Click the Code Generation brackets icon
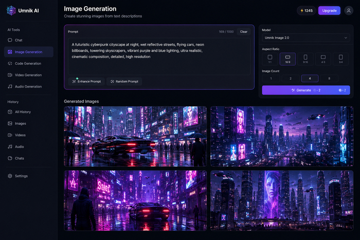Viewport: 360px width, 240px height. (10, 64)
